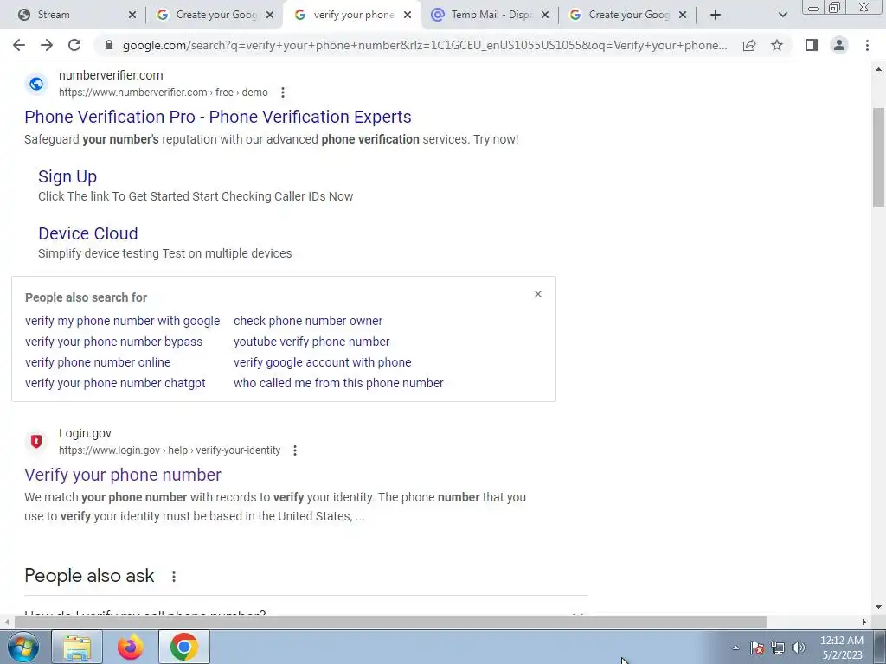Search verify your phone number chatgpt
This screenshot has height=664, width=886.
[x=115, y=383]
